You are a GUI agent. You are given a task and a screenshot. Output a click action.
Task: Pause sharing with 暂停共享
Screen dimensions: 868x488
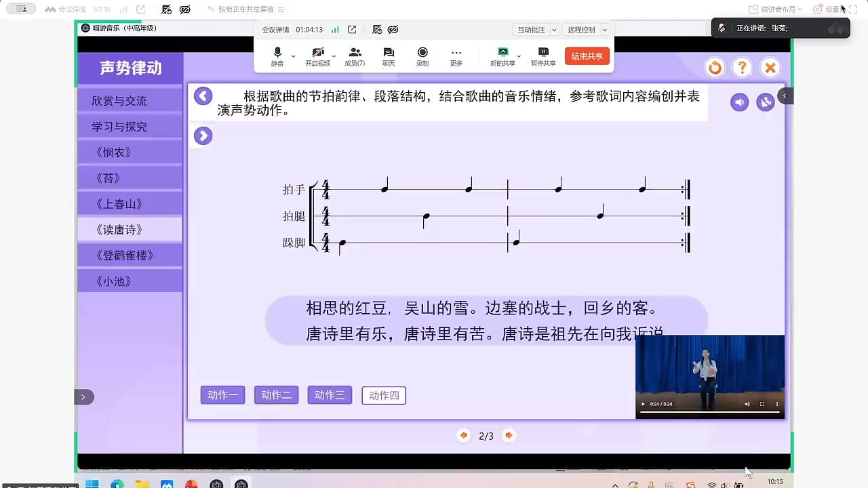point(543,56)
